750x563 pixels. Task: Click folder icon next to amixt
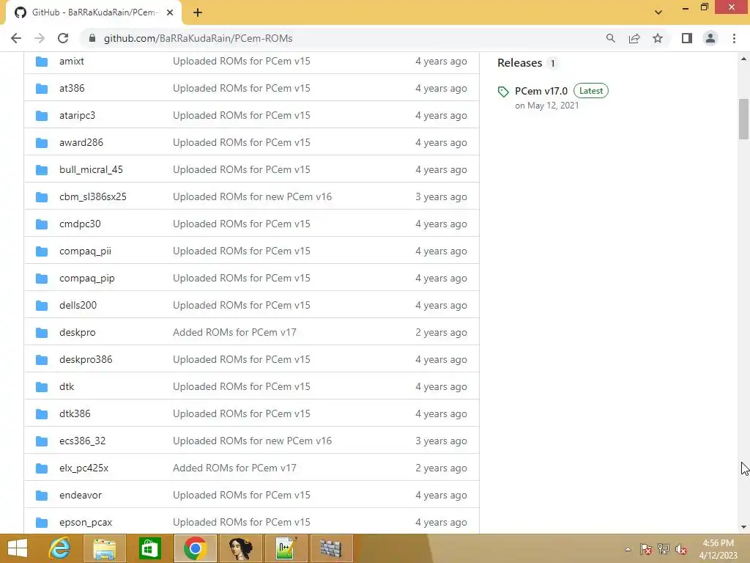pos(42,62)
